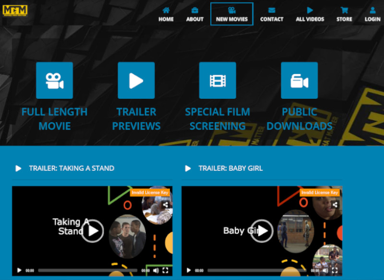
Task: Play Baby Girl trailer with center button
Action: [262, 231]
